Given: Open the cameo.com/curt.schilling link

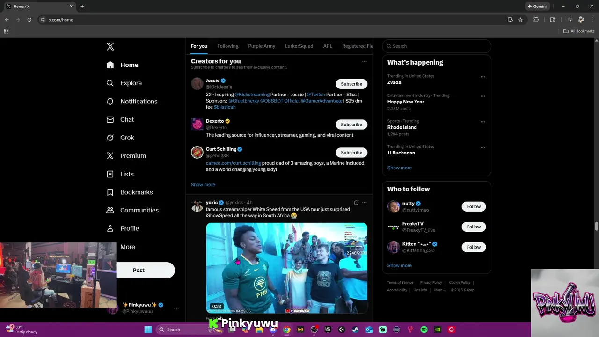Looking at the screenshot, I should [234, 163].
